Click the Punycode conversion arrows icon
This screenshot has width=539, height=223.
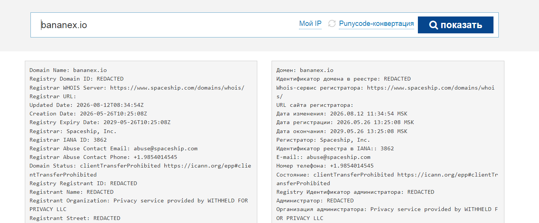pyautogui.click(x=332, y=24)
